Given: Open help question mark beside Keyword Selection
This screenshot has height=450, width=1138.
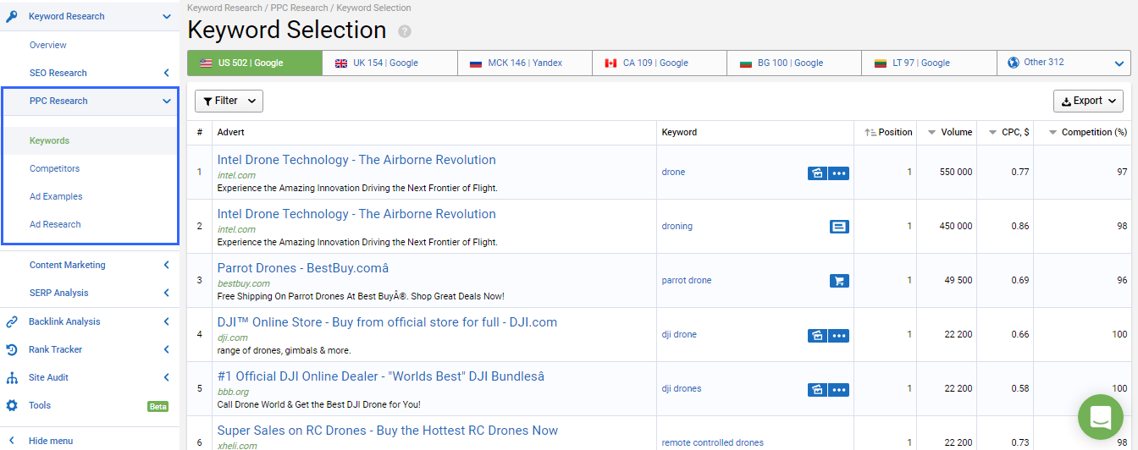Looking at the screenshot, I should tap(405, 31).
